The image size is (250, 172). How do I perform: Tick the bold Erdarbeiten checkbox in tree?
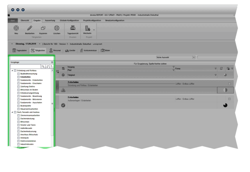(18, 77)
